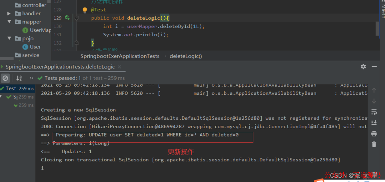
Task: Toggle show ignored tests icon
Action: pyautogui.click(x=5, y=78)
